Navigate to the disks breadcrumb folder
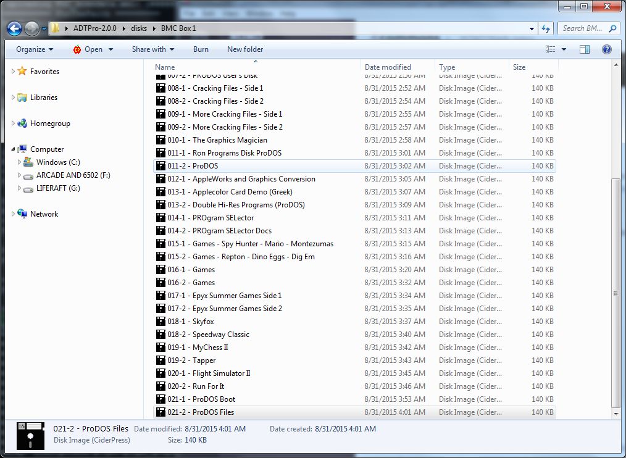 [139, 28]
